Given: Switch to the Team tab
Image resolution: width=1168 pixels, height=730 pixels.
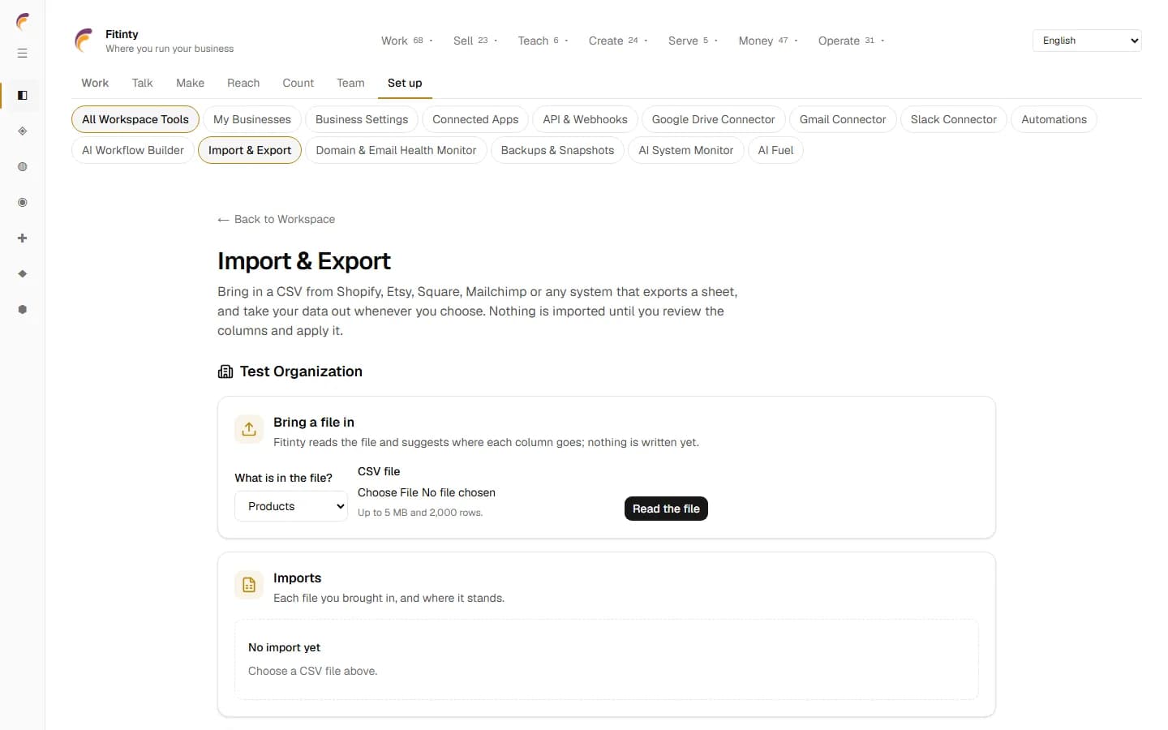Looking at the screenshot, I should click(x=350, y=83).
